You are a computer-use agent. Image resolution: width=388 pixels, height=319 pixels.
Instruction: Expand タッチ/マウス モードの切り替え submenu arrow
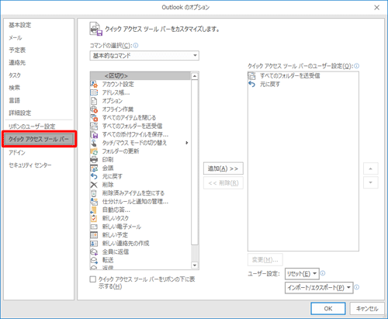187,143
